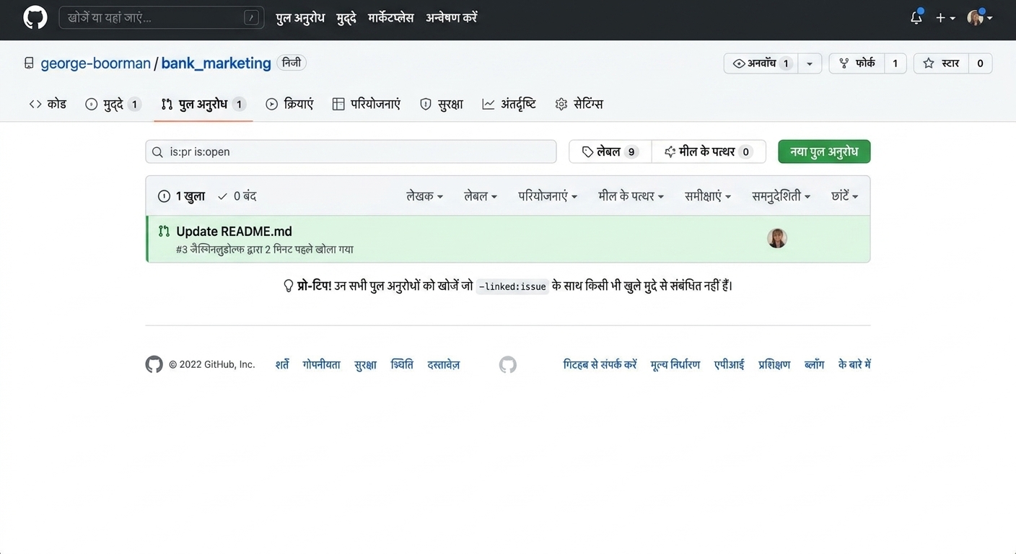Click the green नया पुल अनुरोध button

824,151
